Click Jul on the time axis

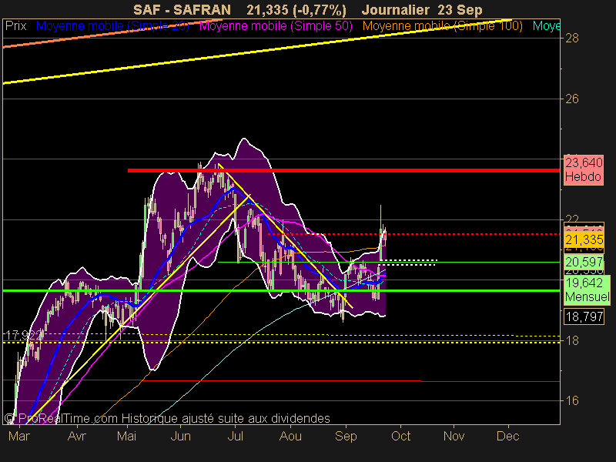(x=236, y=436)
